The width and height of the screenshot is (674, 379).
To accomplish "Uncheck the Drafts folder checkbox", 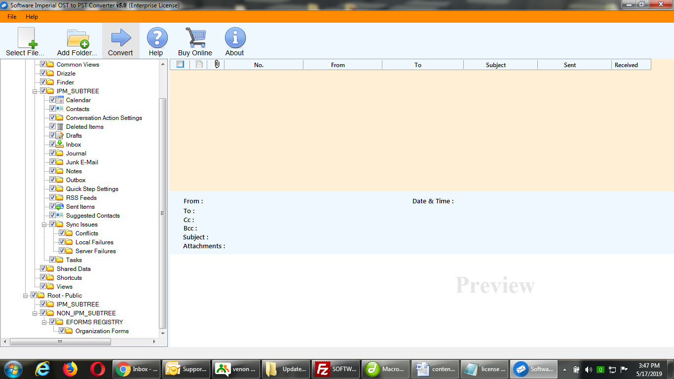I will 52,135.
